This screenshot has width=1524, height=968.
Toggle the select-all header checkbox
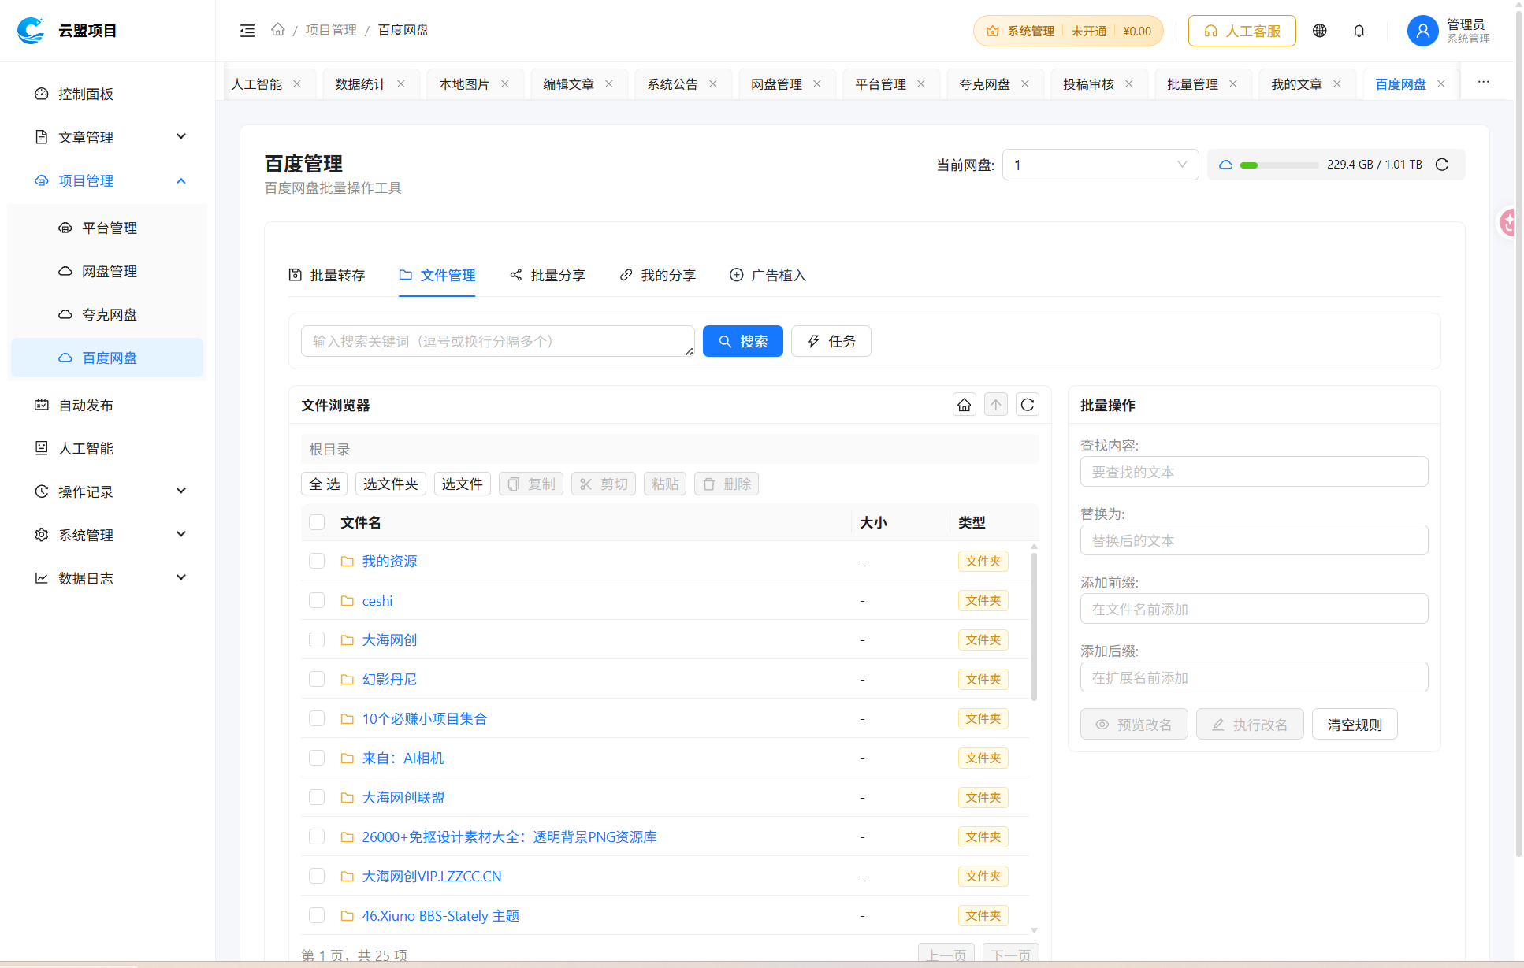[317, 522]
